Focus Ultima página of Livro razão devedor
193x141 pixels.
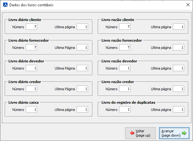pos(179,68)
